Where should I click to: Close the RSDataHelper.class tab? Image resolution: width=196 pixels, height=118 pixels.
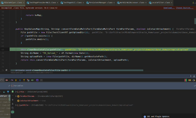click(24, 2)
